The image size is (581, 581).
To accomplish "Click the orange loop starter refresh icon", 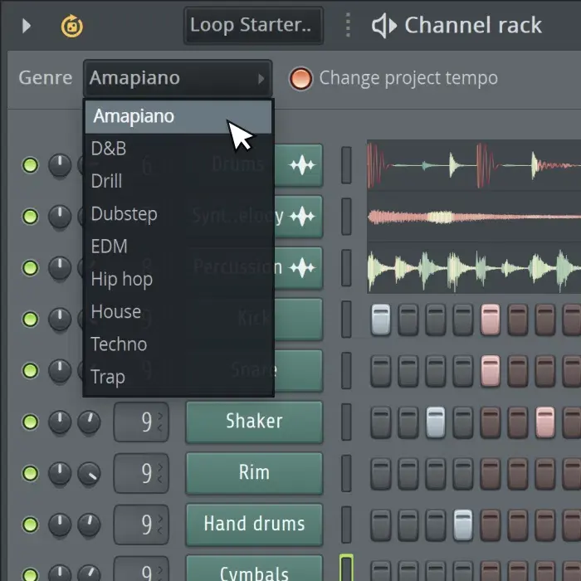I will [x=72, y=26].
